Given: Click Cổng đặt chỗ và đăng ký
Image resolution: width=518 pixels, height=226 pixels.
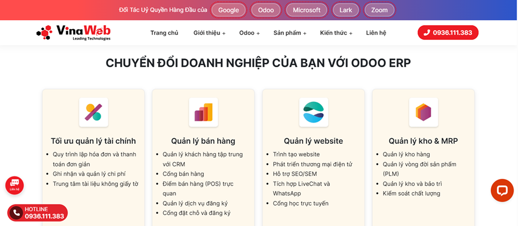Looking at the screenshot, I should click(196, 213).
